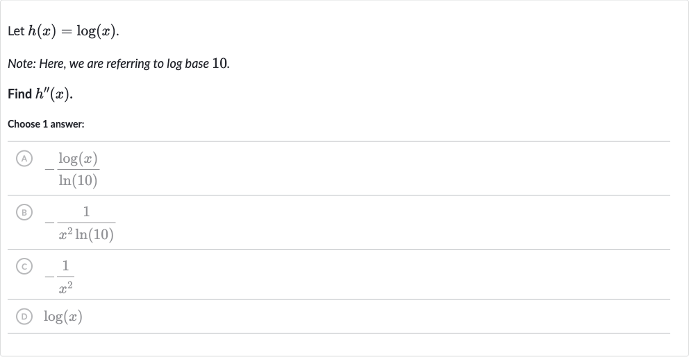
Task: Click the answer −log(x)/ln(10) fraction
Action: point(72,169)
